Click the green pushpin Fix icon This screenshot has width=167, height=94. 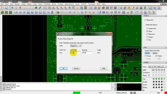40,8
